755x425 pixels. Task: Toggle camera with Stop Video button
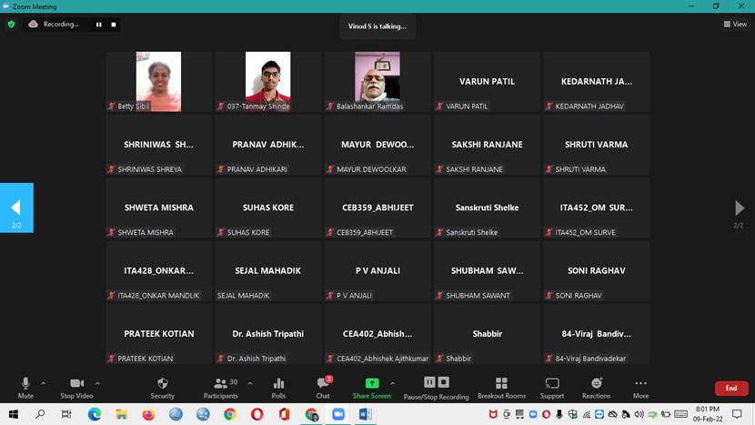pos(76,388)
